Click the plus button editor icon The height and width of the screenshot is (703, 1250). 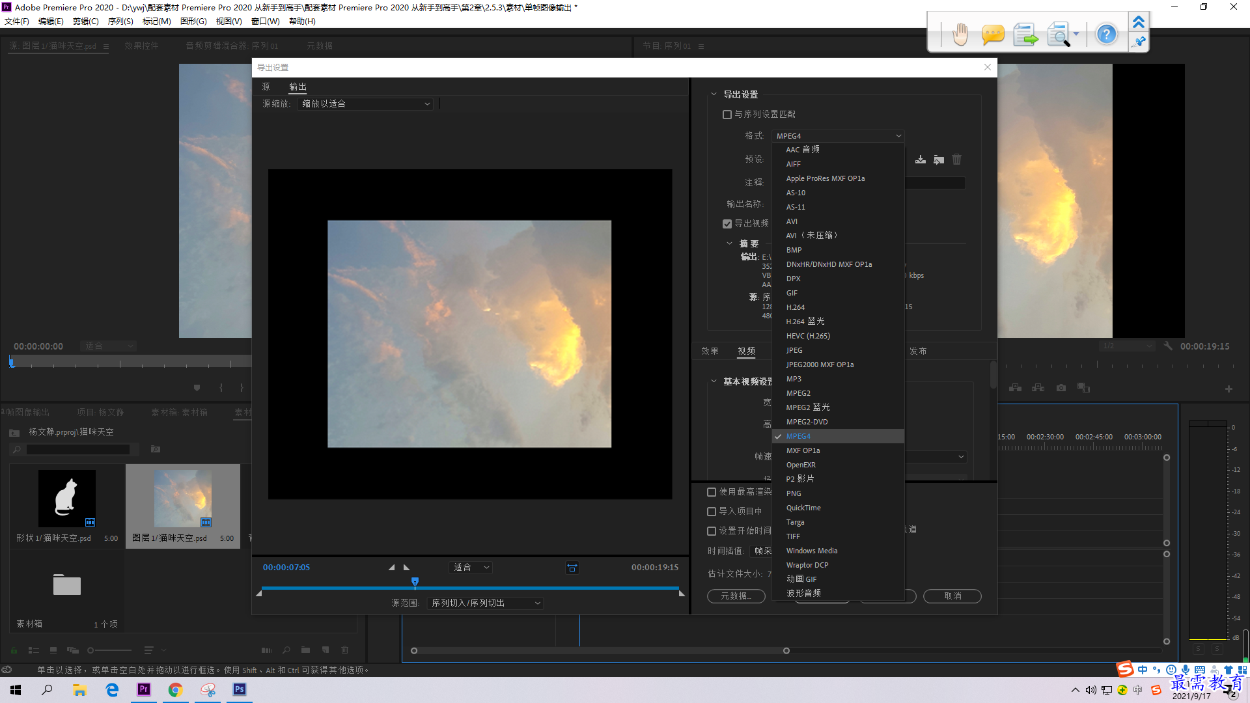coord(1229,389)
